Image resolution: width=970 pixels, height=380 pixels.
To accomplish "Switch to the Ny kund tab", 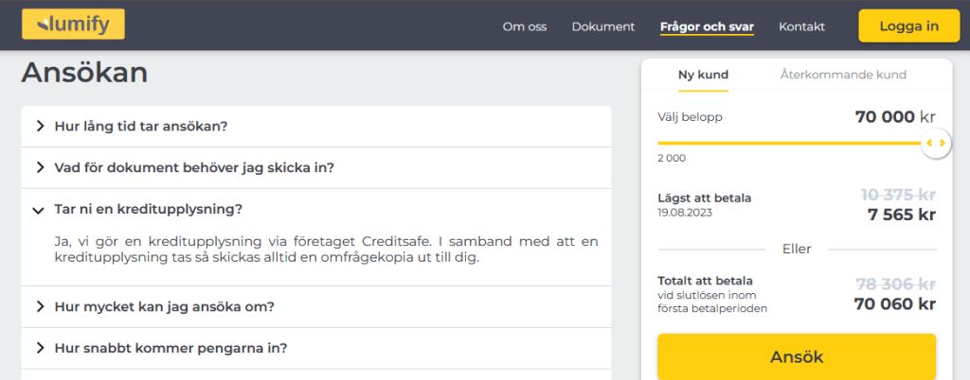I will click(703, 76).
